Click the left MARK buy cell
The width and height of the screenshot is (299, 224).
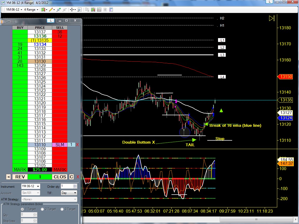click(x=20, y=170)
